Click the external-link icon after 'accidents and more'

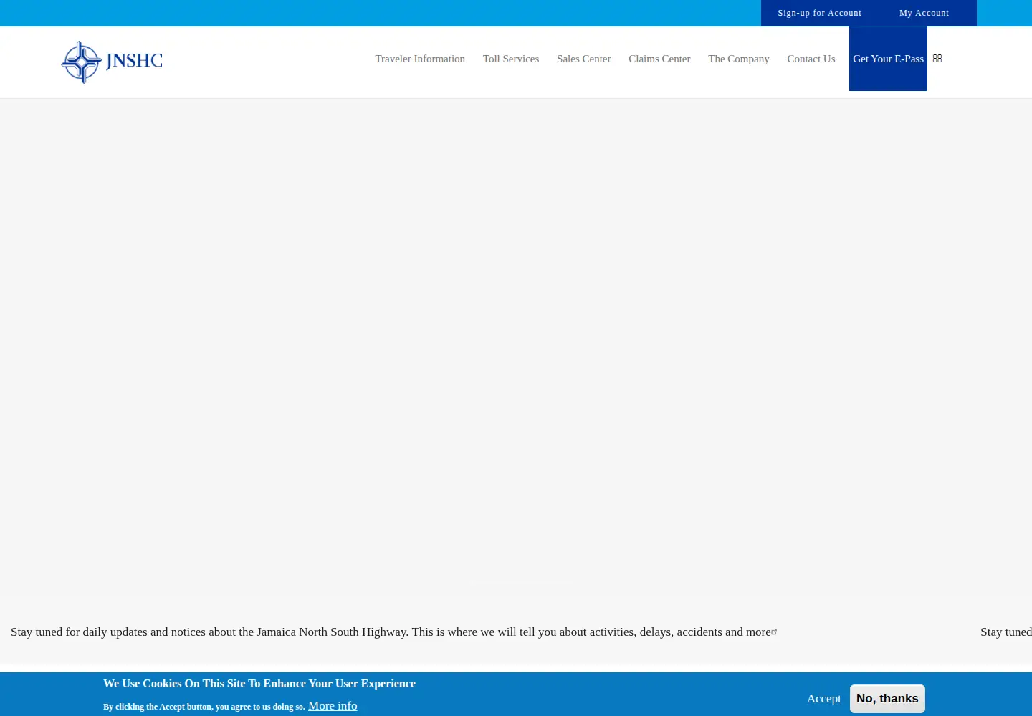click(775, 632)
